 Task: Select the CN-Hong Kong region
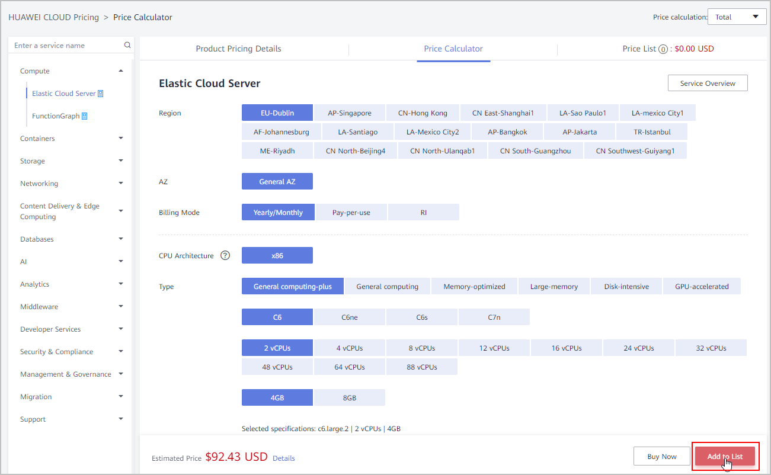[423, 113]
